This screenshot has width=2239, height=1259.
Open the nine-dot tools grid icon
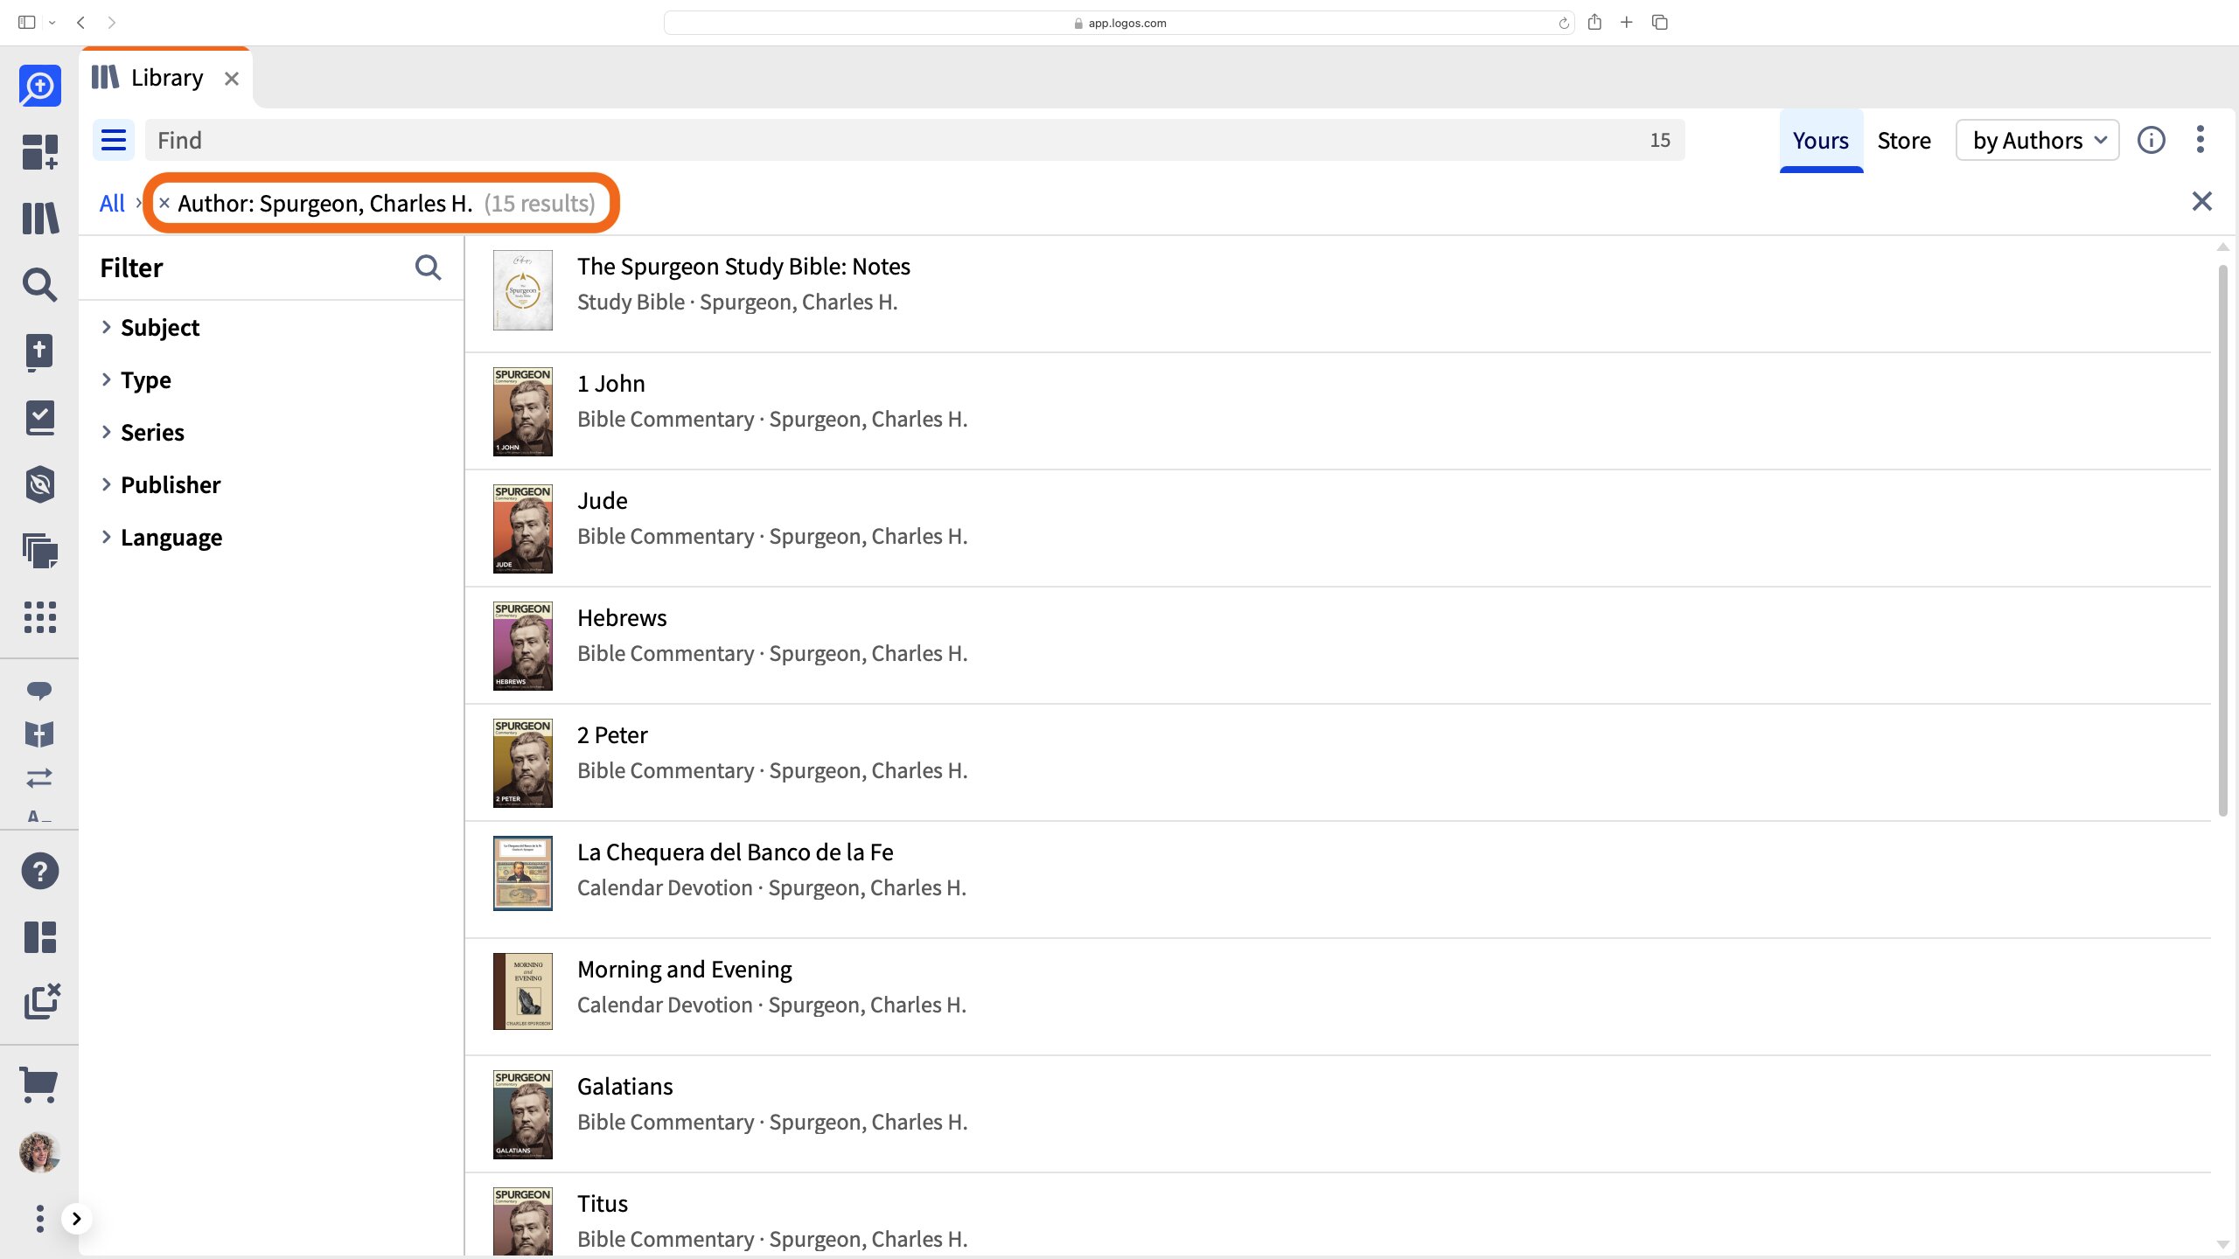coord(39,617)
